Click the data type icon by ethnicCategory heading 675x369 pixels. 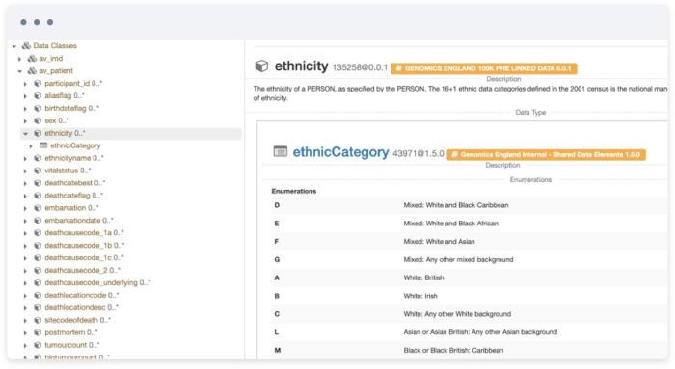[x=281, y=151]
